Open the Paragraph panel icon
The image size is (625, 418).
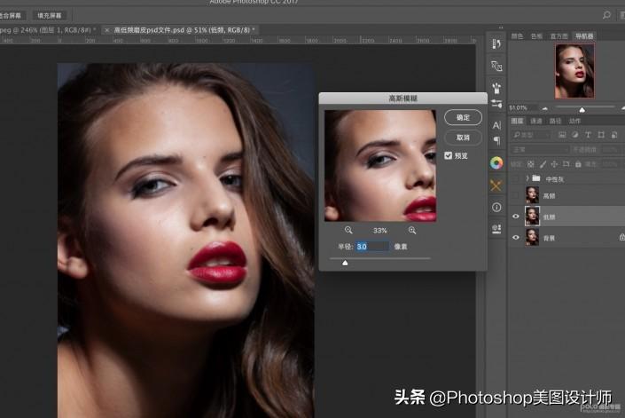click(x=496, y=140)
